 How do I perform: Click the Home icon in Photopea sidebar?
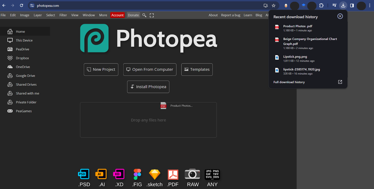click(10, 31)
